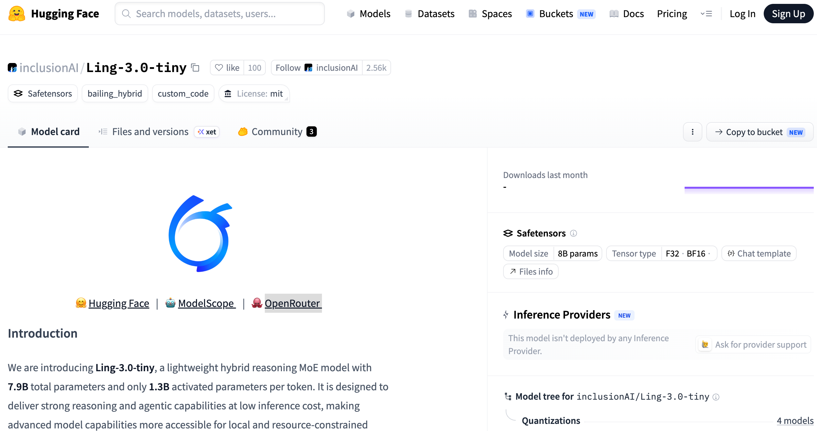Click the Hugging Face emoji logo
This screenshot has width=817, height=431.
tap(17, 14)
